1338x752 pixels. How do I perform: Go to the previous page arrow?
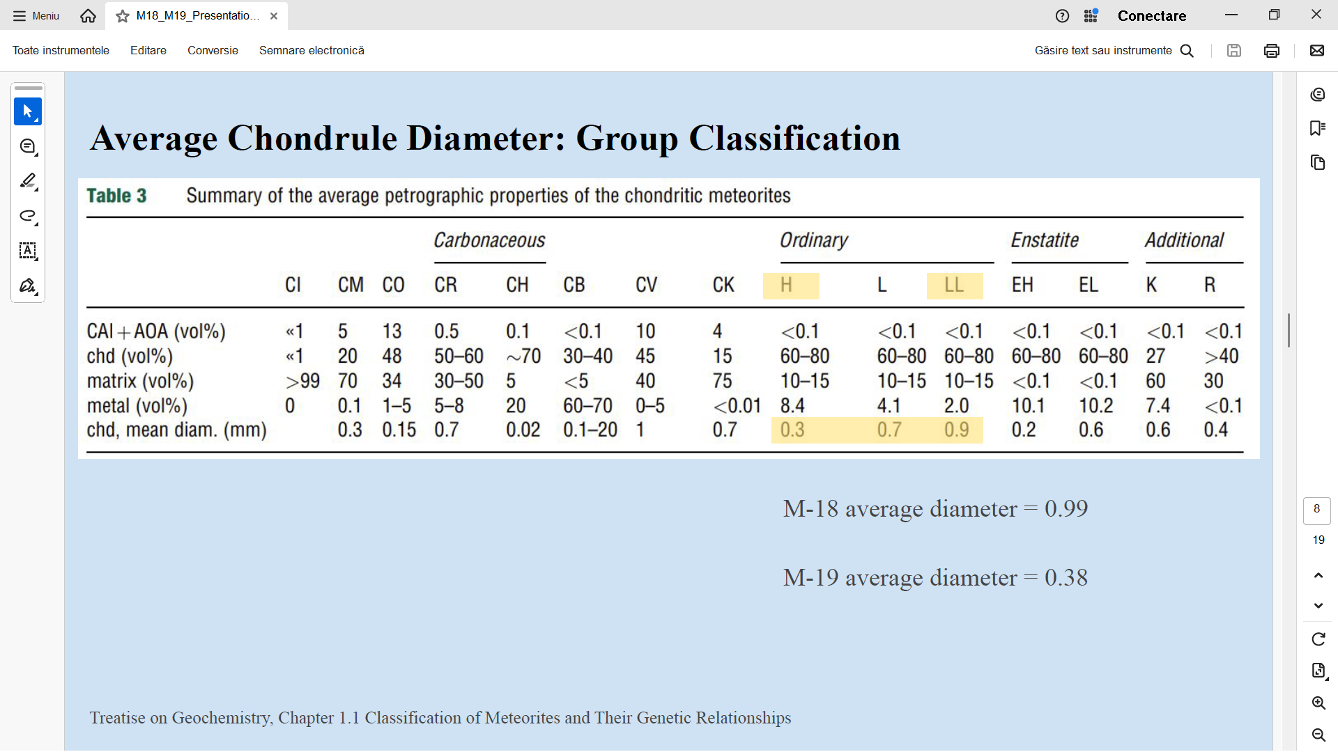1318,575
